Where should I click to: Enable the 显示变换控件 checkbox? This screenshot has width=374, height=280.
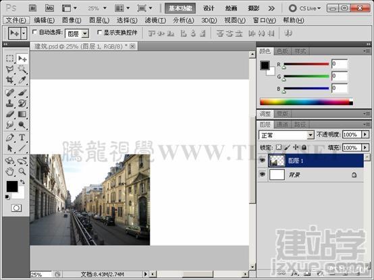click(99, 32)
